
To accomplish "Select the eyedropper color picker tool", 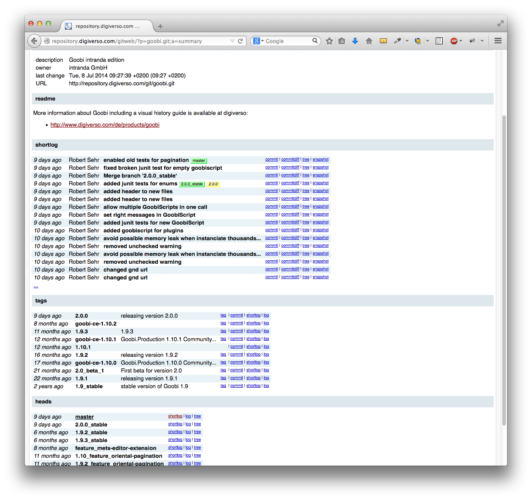I will [397, 41].
